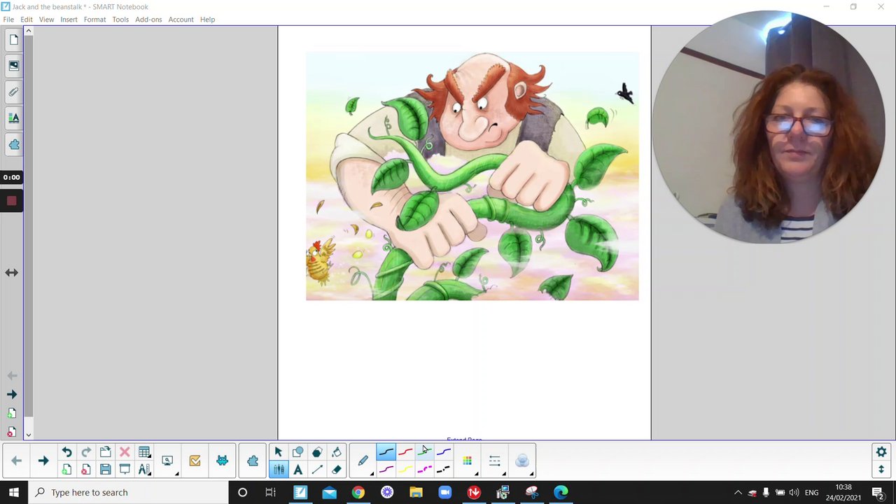This screenshot has height=504, width=896.
Task: Pick the yellow pen style
Action: tap(405, 470)
